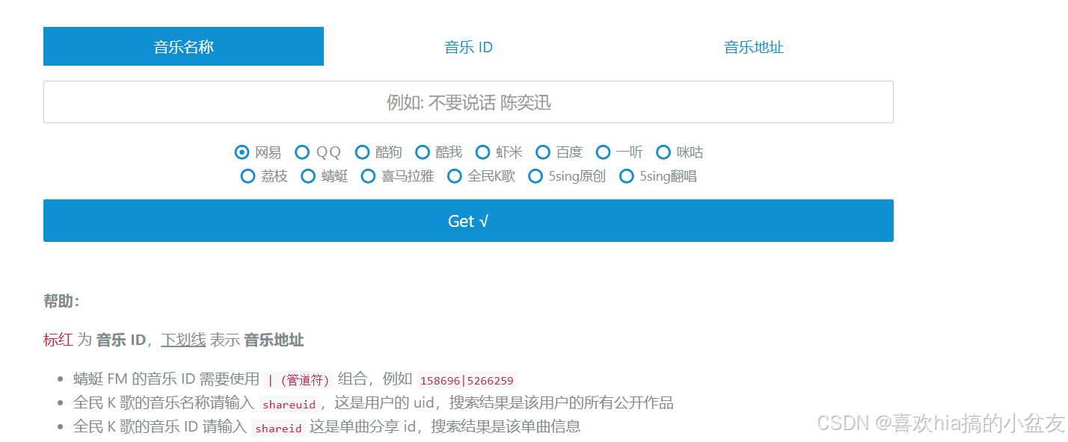Pick the 酷我 music source
This screenshot has width=1068, height=442.
point(423,152)
